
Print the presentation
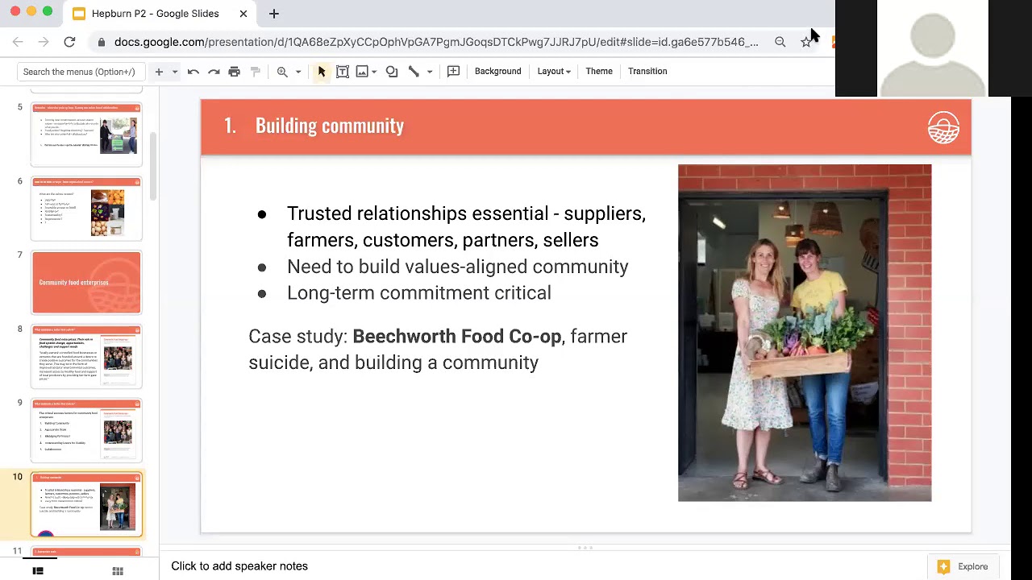click(x=234, y=72)
